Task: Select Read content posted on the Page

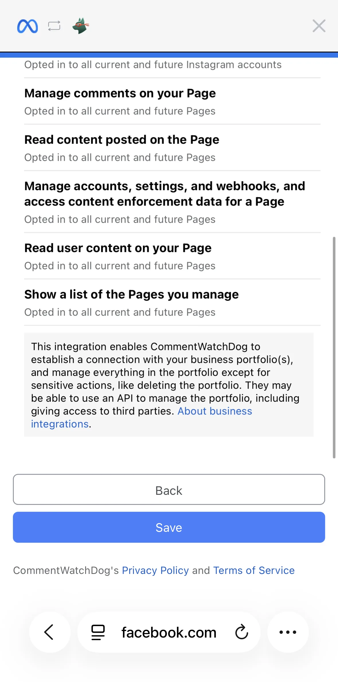Action: (x=172, y=148)
